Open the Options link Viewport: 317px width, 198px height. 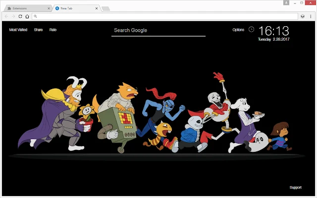coord(238,30)
